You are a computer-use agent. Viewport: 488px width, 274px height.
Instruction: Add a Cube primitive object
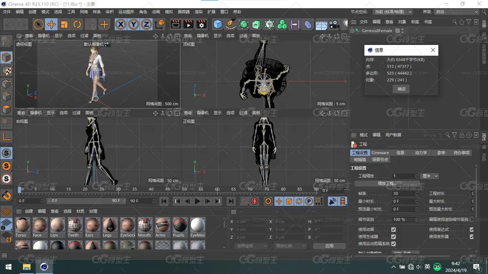(x=218, y=24)
